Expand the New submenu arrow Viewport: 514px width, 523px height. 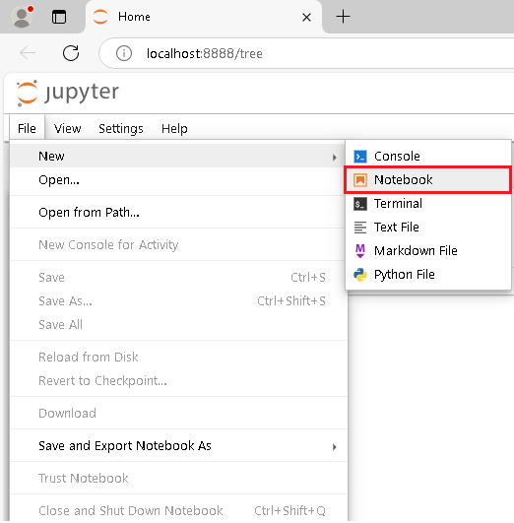pos(334,158)
